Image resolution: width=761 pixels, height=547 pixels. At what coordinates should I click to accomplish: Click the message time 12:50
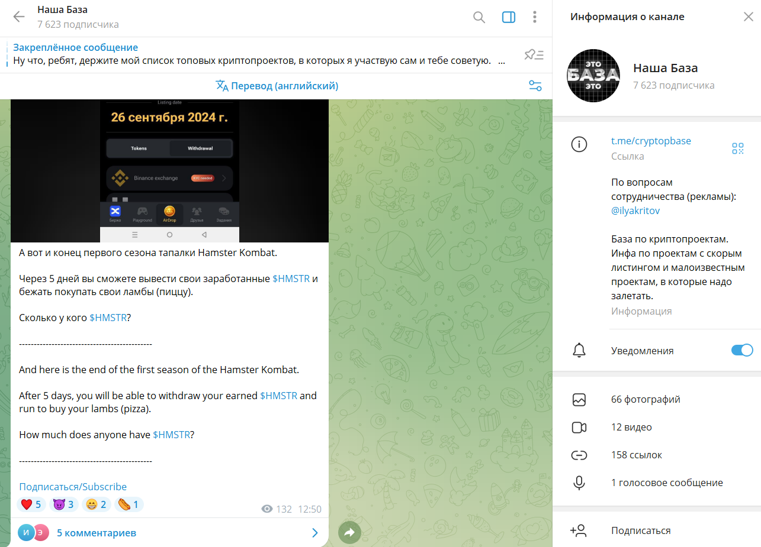(x=310, y=509)
